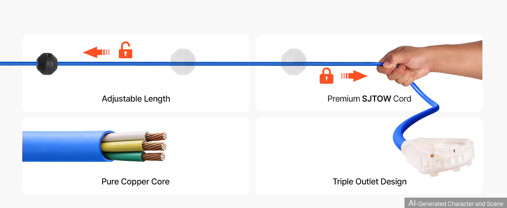The width and height of the screenshot is (507, 208).
Task: Click the right-pointing orange arrow
Action: click(354, 76)
